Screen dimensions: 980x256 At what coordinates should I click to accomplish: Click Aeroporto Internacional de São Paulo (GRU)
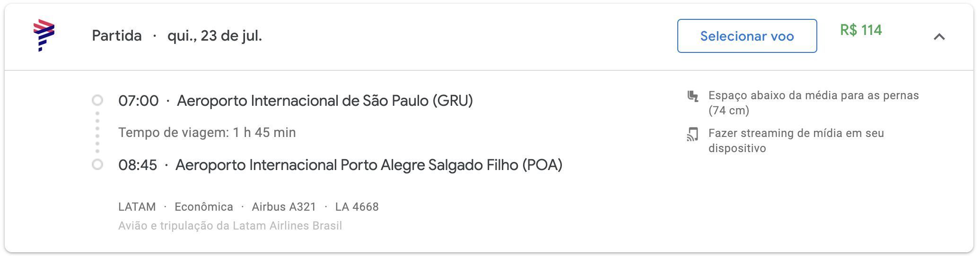(x=325, y=101)
